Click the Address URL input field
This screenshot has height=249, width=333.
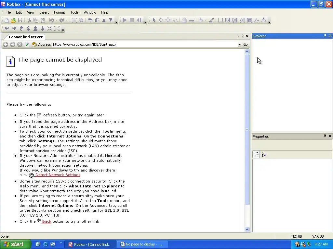pyautogui.click(x=145, y=44)
